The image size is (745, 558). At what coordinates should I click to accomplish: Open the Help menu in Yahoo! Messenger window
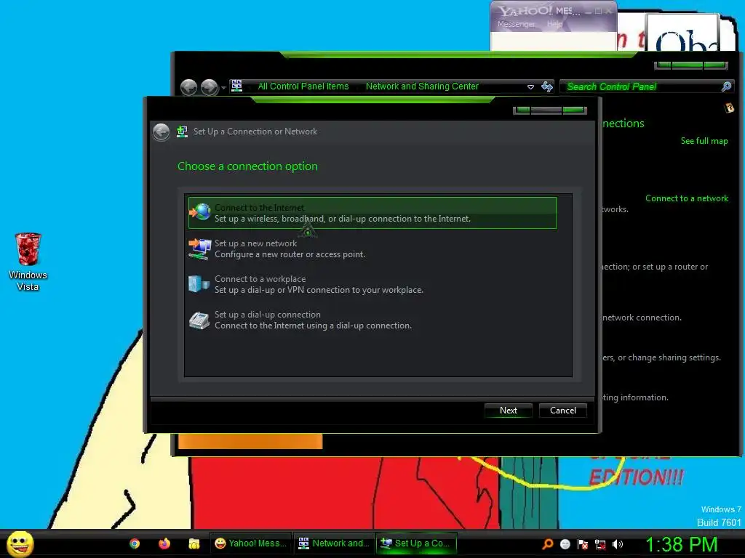(554, 24)
